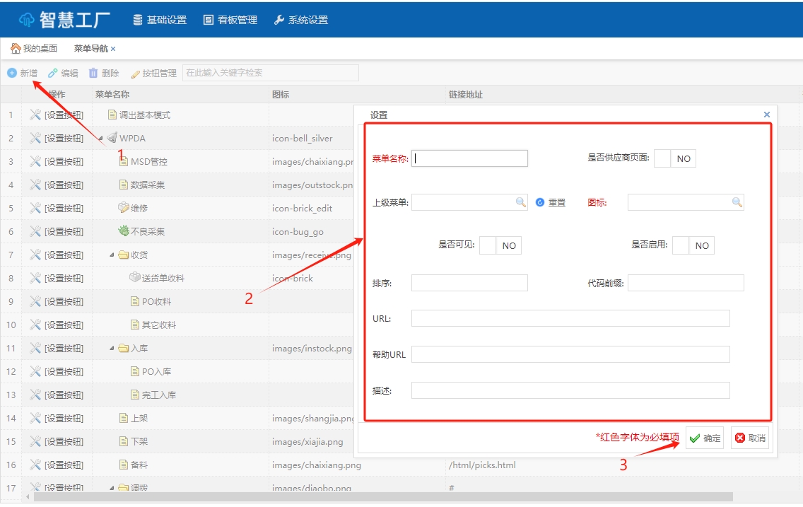This screenshot has width=803, height=507.
Task: Collapse the 收货 folder node
Action: pyautogui.click(x=112, y=255)
